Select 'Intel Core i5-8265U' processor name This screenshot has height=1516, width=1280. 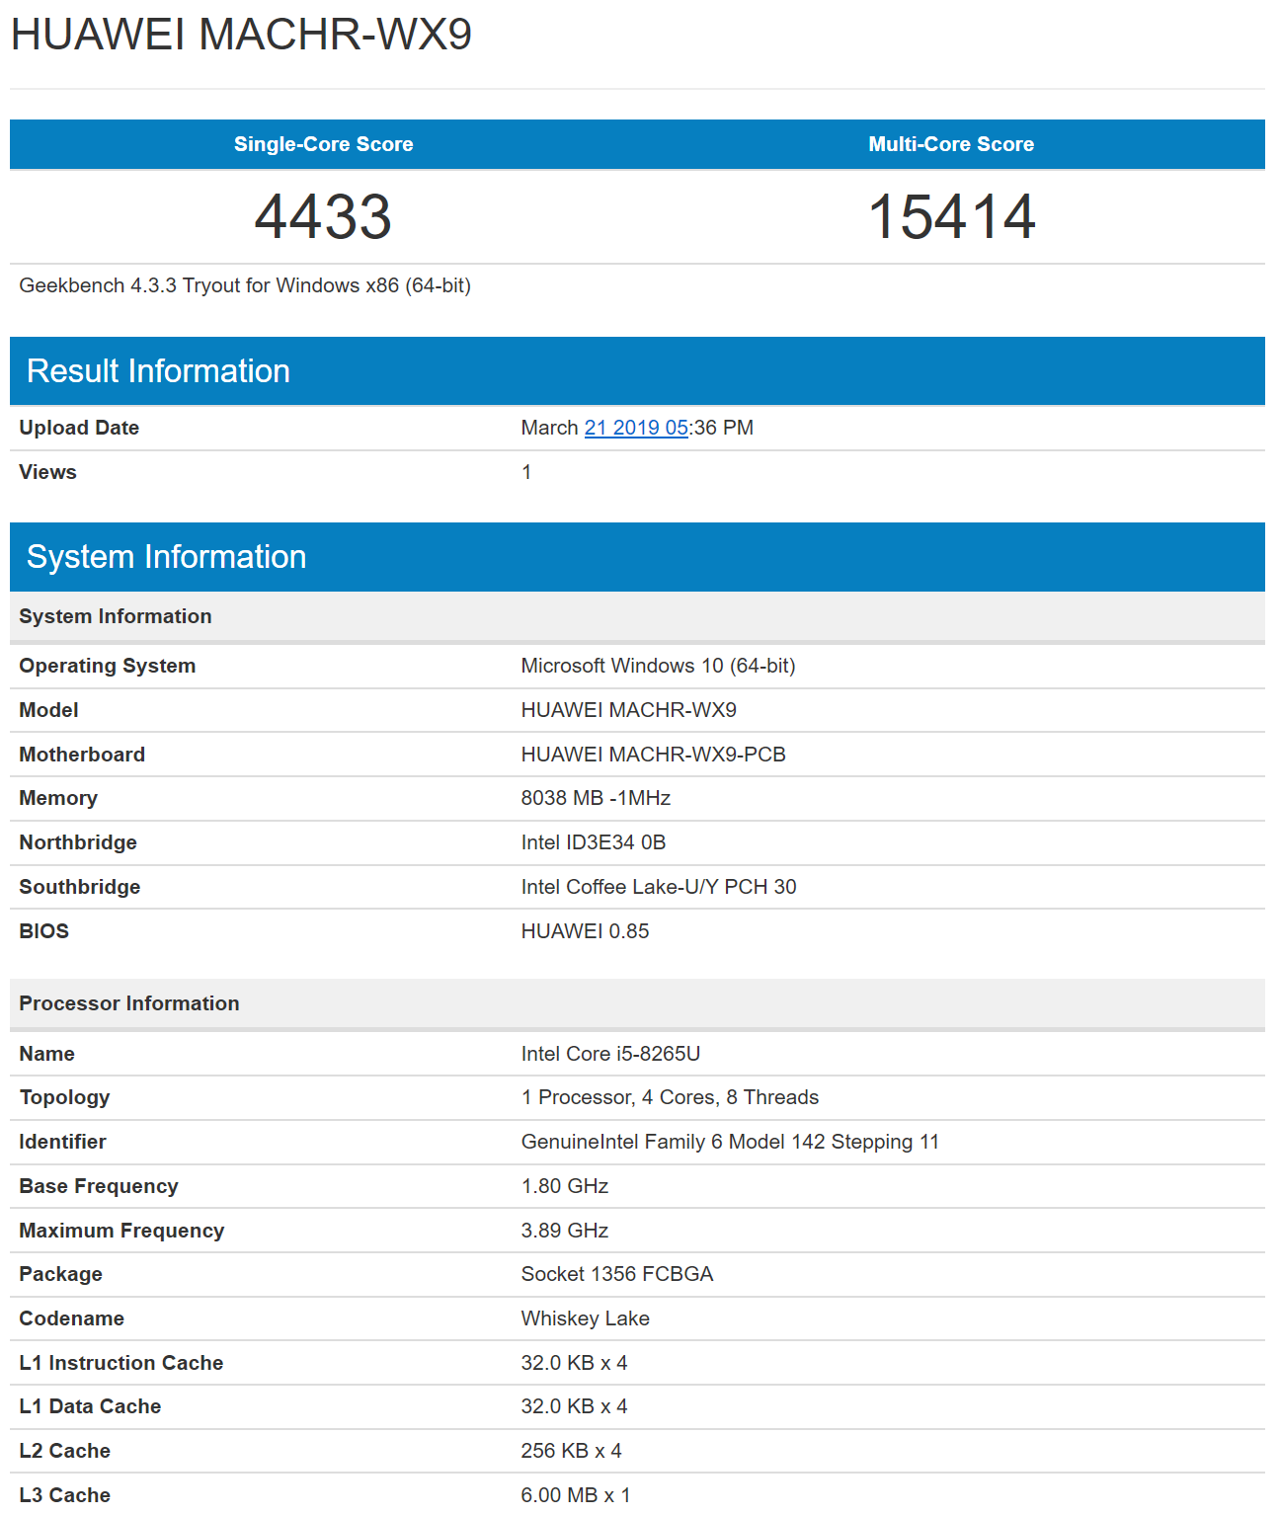tap(610, 1054)
